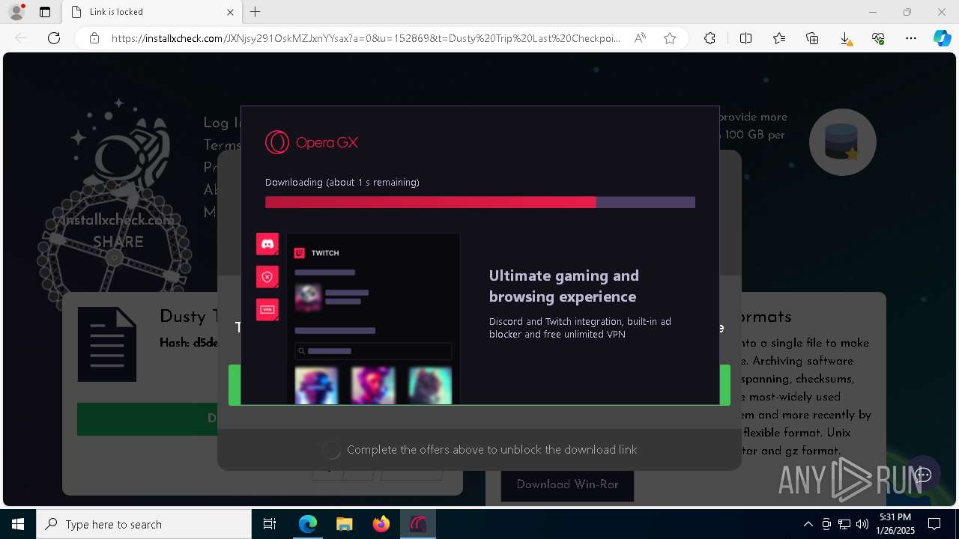
Task: Click 'Complete the offers above' message
Action: pos(491,450)
